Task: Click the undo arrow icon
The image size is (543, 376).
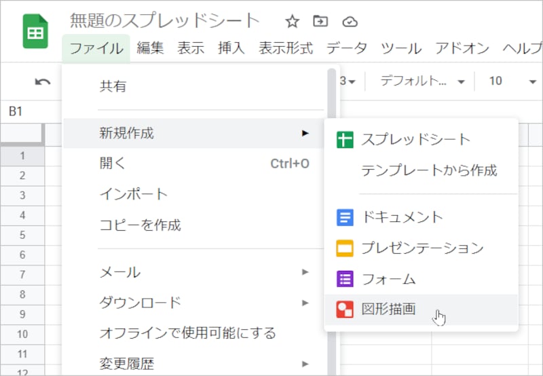Action: click(43, 81)
